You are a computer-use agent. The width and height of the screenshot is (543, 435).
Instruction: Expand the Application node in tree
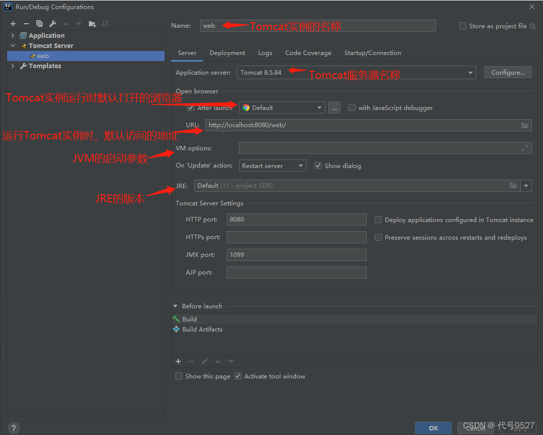[13, 36]
